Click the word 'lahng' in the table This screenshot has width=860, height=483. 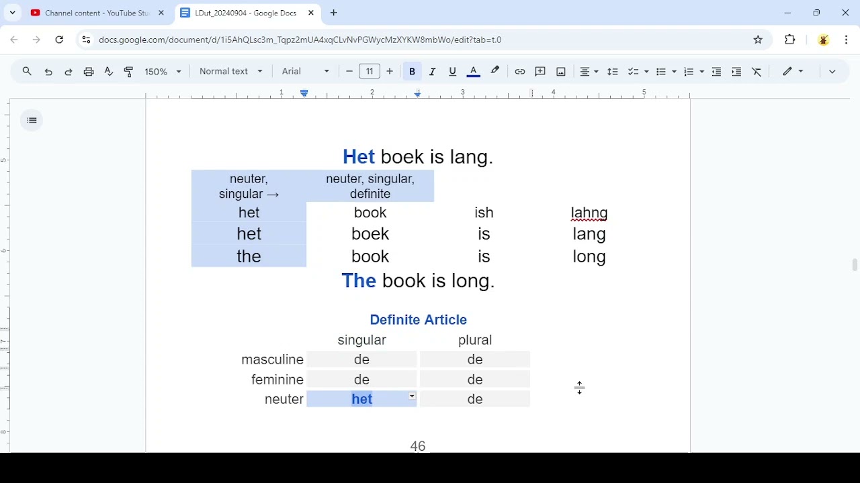589,213
